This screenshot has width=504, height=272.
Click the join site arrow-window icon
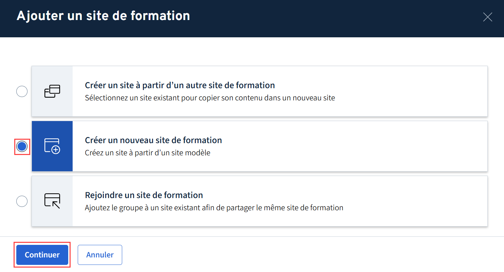[x=52, y=201]
